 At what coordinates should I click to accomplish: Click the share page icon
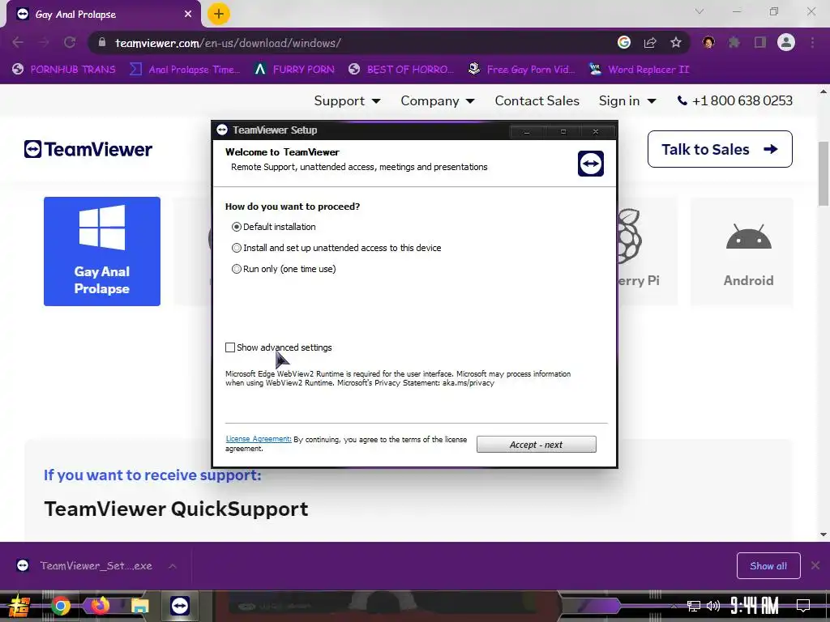650,42
